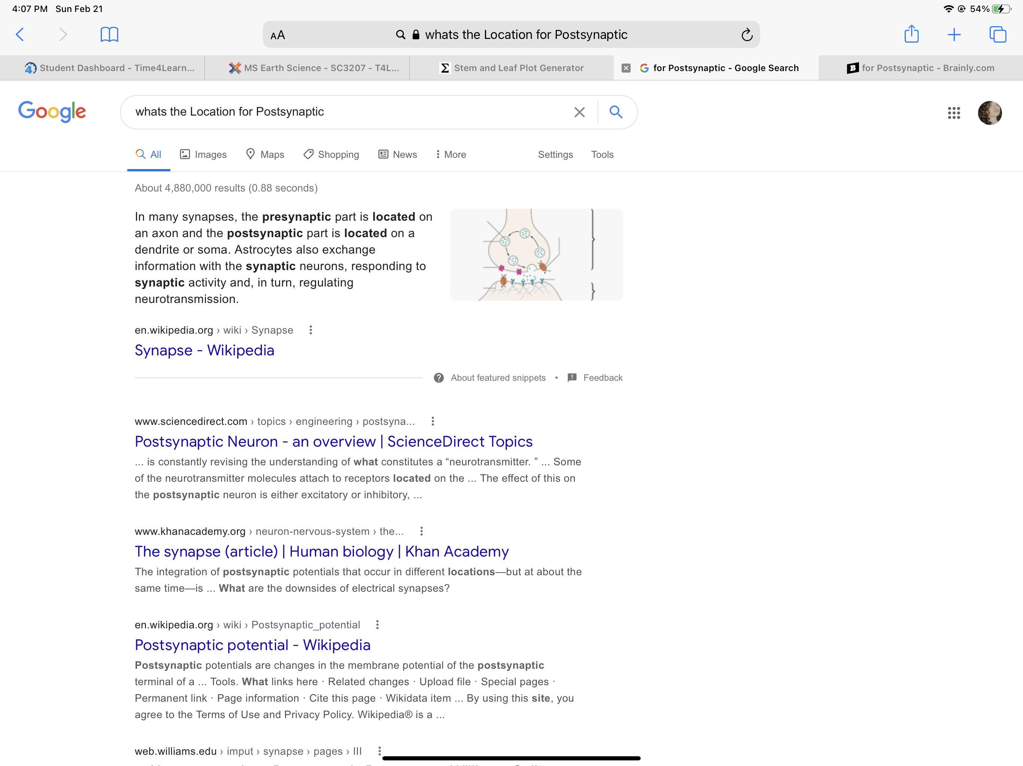The image size is (1023, 766).
Task: Click the blue magnifier search button
Action: tap(616, 112)
